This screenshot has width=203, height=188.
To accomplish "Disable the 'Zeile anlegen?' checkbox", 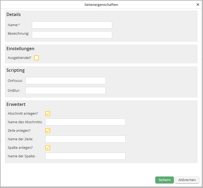I will (48, 131).
